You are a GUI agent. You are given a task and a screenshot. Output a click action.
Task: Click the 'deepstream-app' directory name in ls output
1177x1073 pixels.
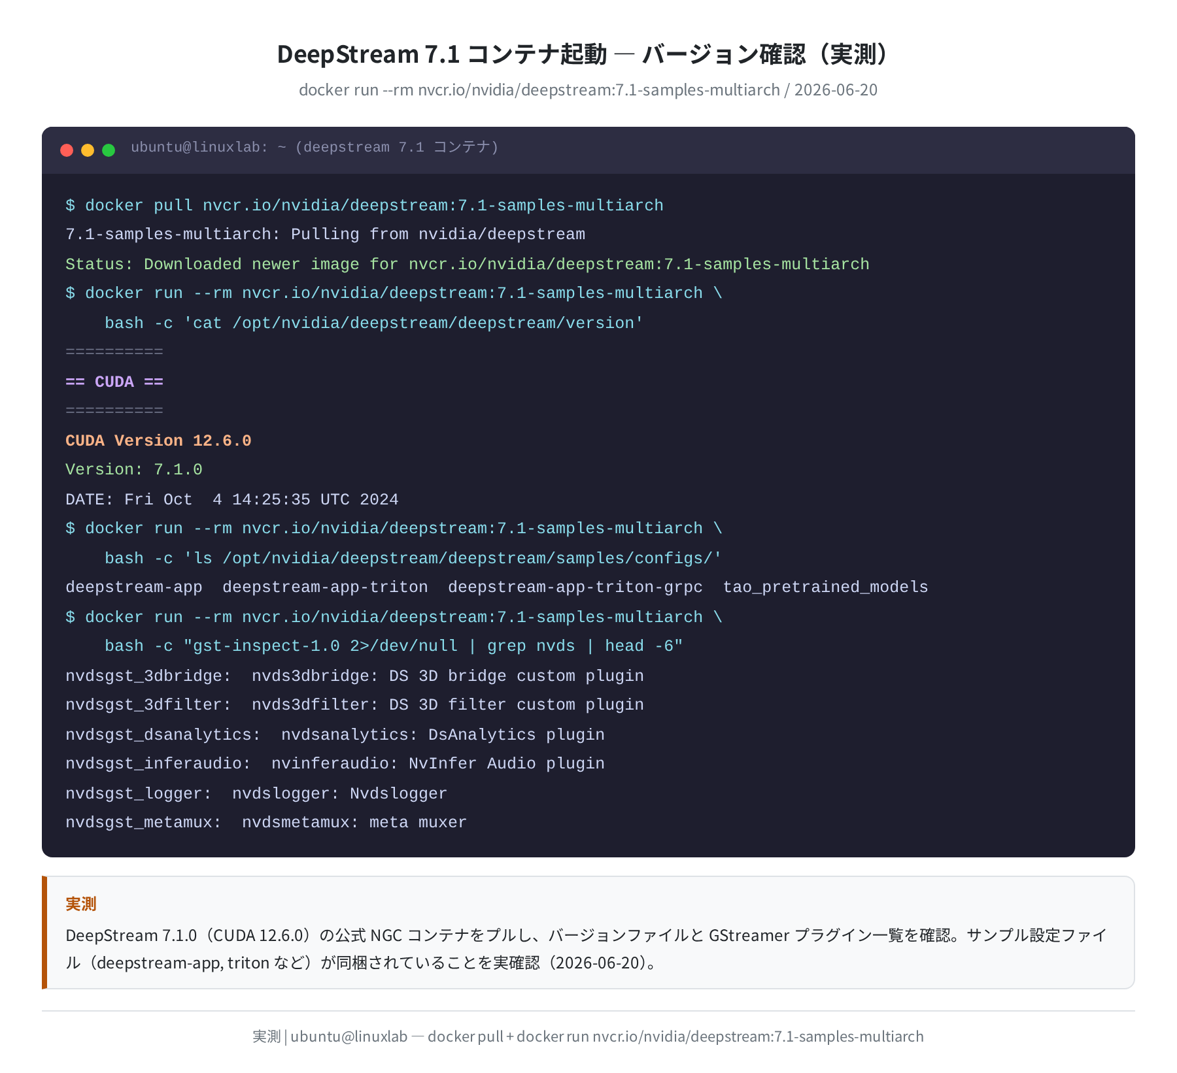pos(134,587)
